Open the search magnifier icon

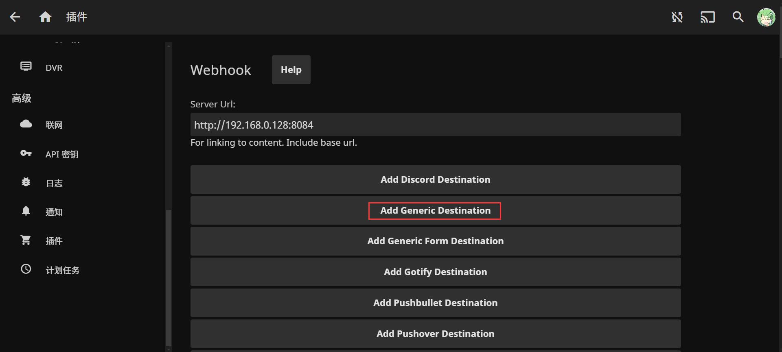[x=738, y=17]
